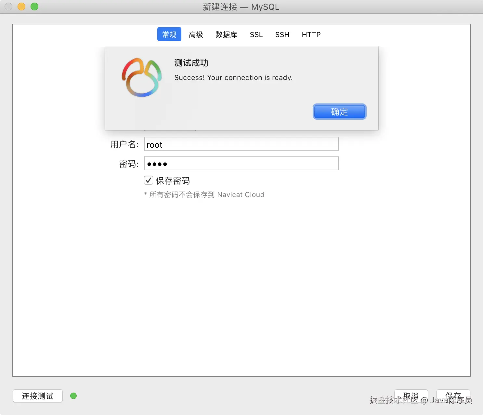Click the 连接测试 button

tap(38, 396)
